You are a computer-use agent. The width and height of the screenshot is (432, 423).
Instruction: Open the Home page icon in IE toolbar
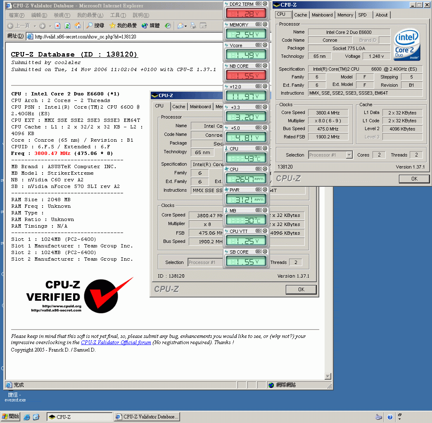pyautogui.click(x=78, y=26)
